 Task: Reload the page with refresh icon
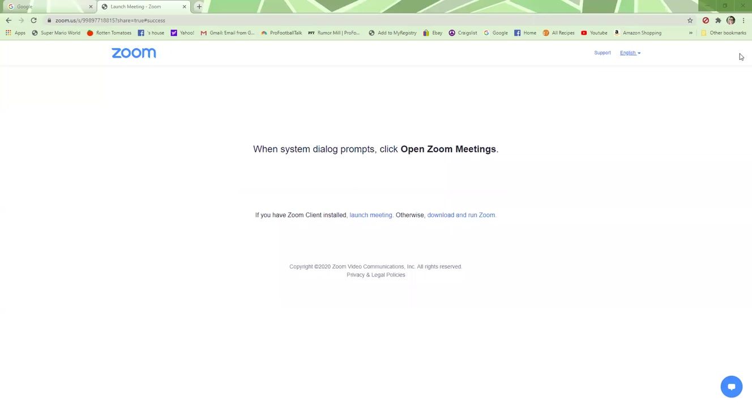pos(33,20)
